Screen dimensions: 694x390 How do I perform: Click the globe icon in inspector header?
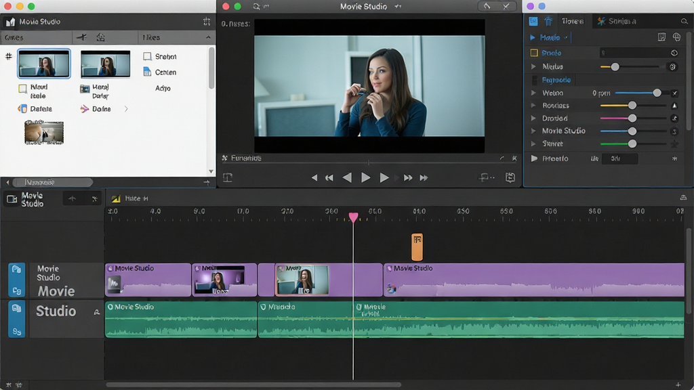(676, 37)
